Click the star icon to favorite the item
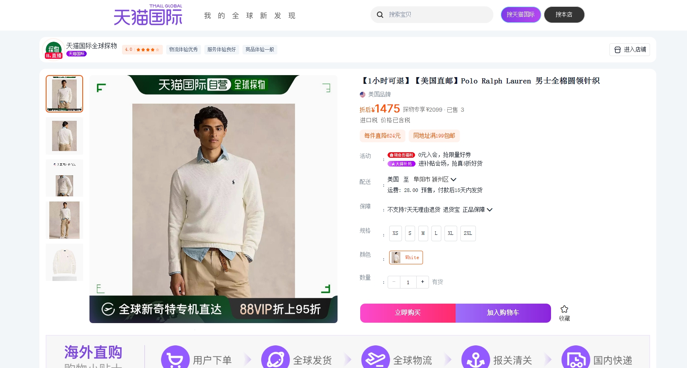 pos(564,309)
